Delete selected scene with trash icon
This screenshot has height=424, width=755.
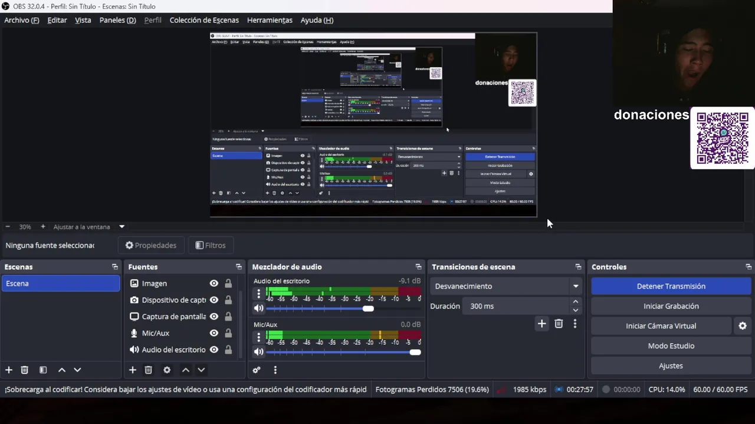[25, 370]
